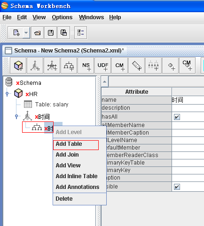The image size is (204, 226).
Task: Open the Windows menu
Action: (91, 17)
